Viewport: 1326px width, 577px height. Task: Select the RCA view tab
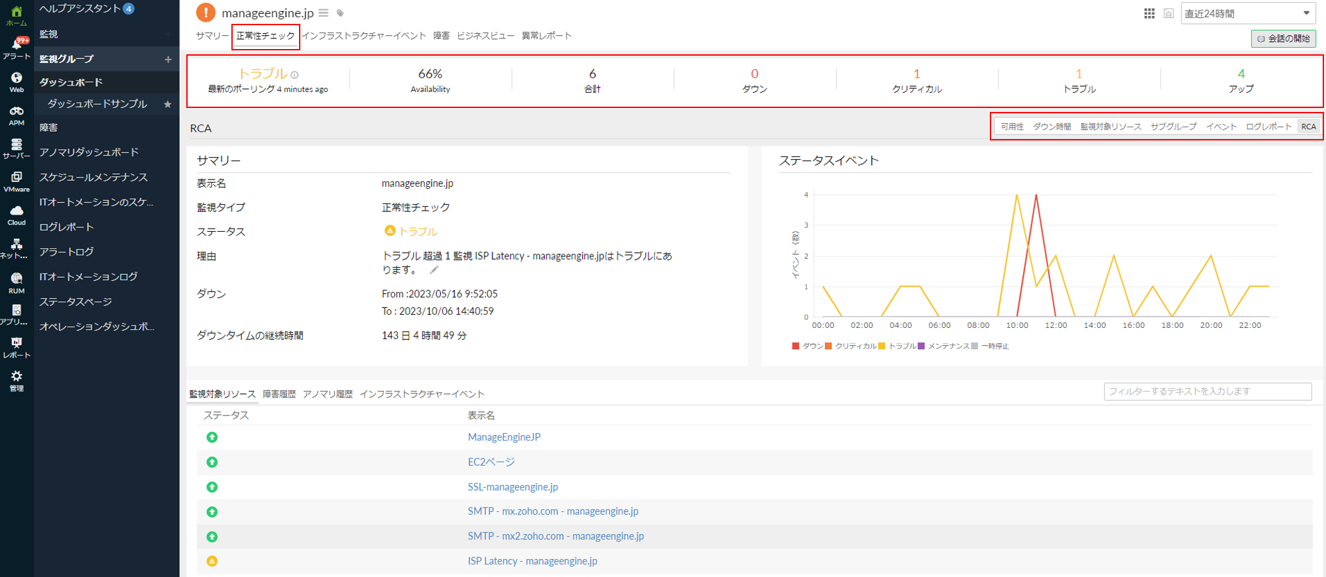pos(1309,127)
